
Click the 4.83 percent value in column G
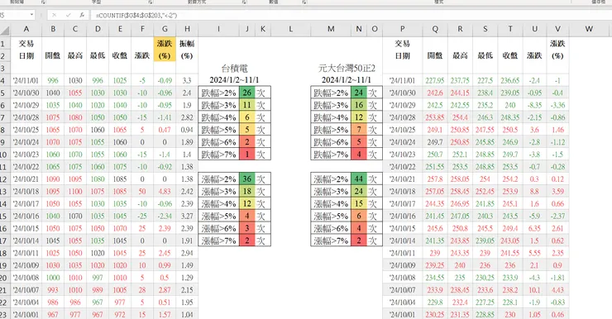165,192
